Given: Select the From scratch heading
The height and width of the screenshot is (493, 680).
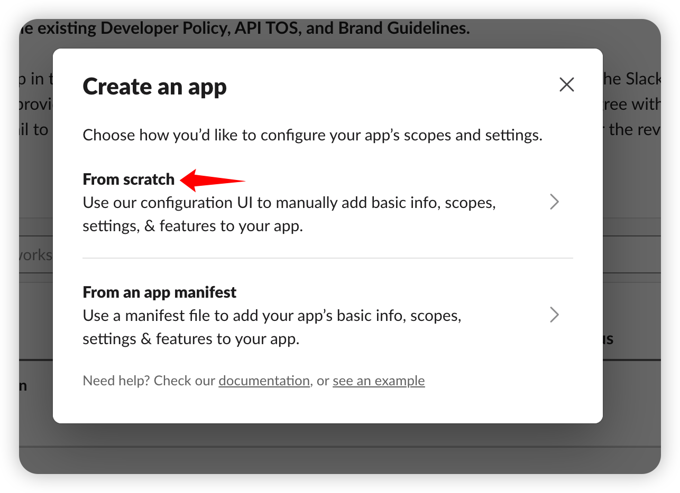Looking at the screenshot, I should pyautogui.click(x=128, y=179).
